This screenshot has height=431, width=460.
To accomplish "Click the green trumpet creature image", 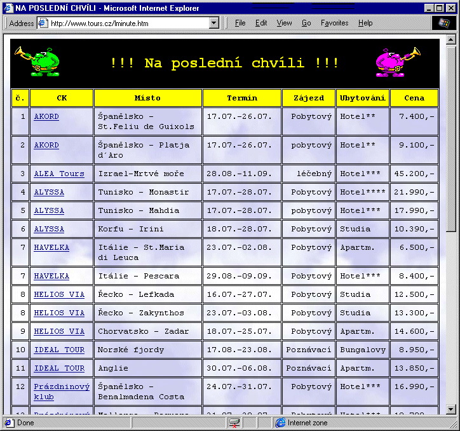I will pos(37,62).
